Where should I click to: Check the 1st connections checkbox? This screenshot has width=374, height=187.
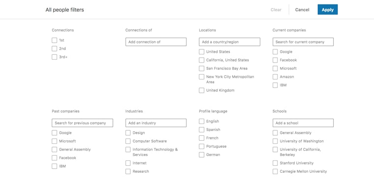pos(55,40)
